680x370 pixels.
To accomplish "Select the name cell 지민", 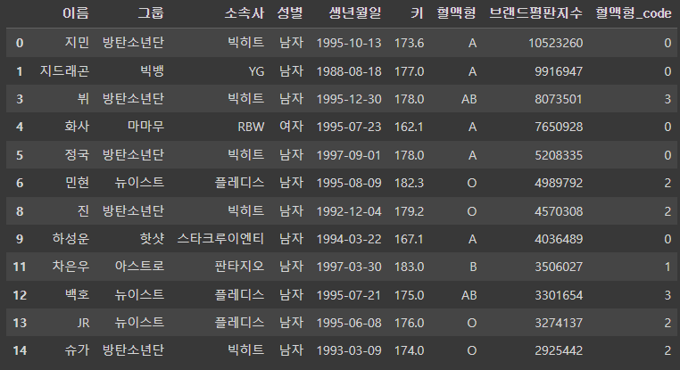I will pyautogui.click(x=77, y=43).
